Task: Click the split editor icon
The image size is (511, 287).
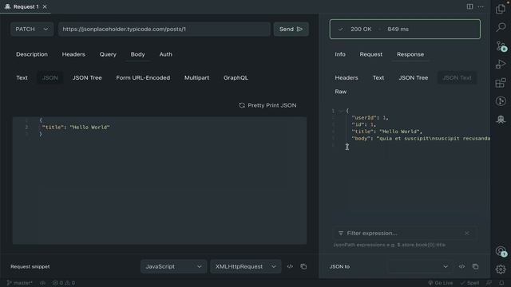Action: pos(469,6)
